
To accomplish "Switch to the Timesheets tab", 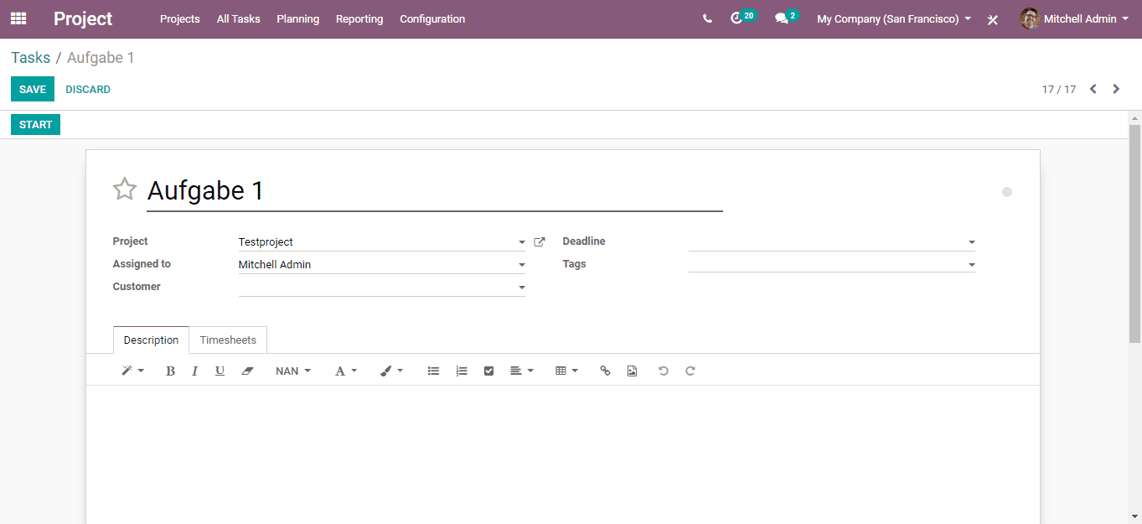I will pyautogui.click(x=228, y=340).
